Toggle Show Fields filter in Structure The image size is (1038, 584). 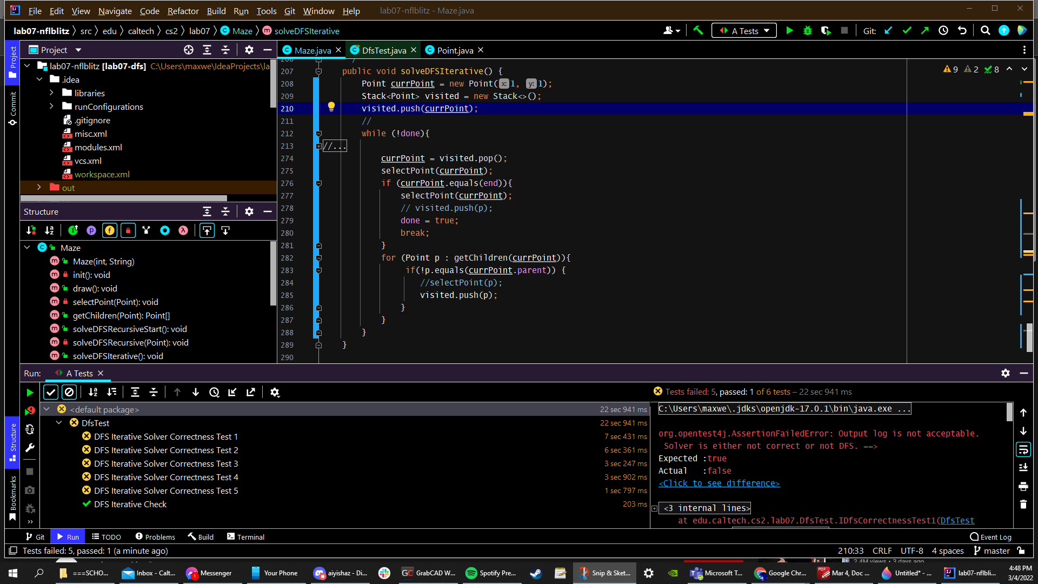click(x=110, y=230)
